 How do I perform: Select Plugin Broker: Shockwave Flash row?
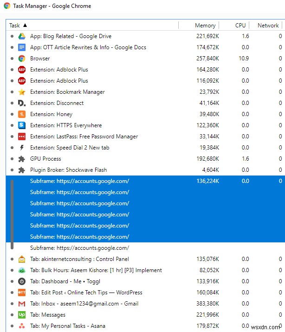pyautogui.click(x=145, y=170)
